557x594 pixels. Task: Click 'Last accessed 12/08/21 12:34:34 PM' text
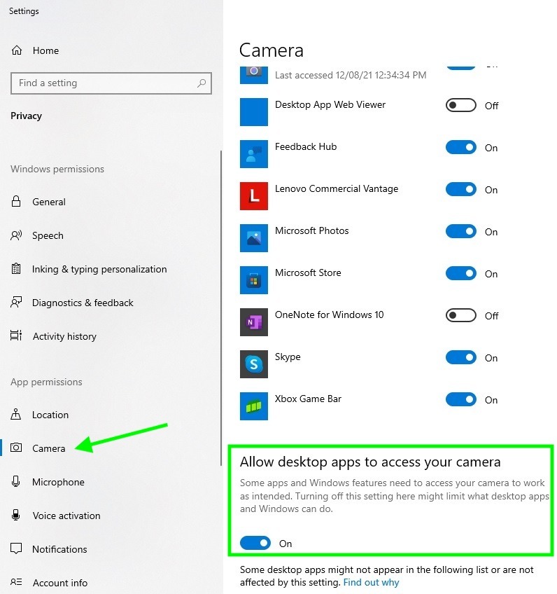351,75
